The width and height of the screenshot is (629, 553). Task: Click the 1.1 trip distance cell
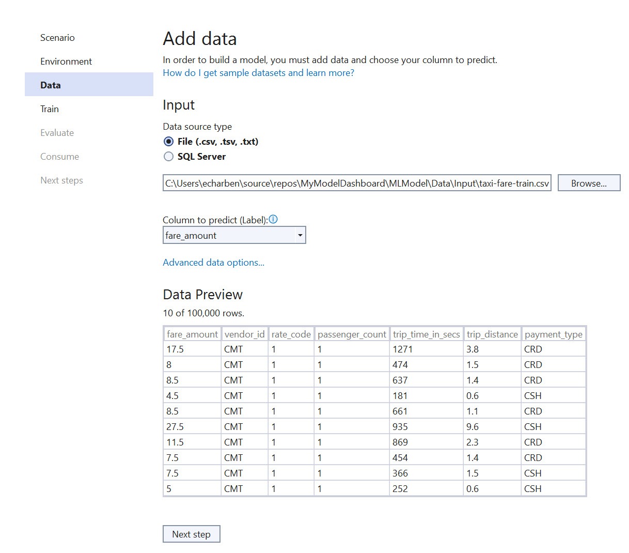pyautogui.click(x=492, y=411)
